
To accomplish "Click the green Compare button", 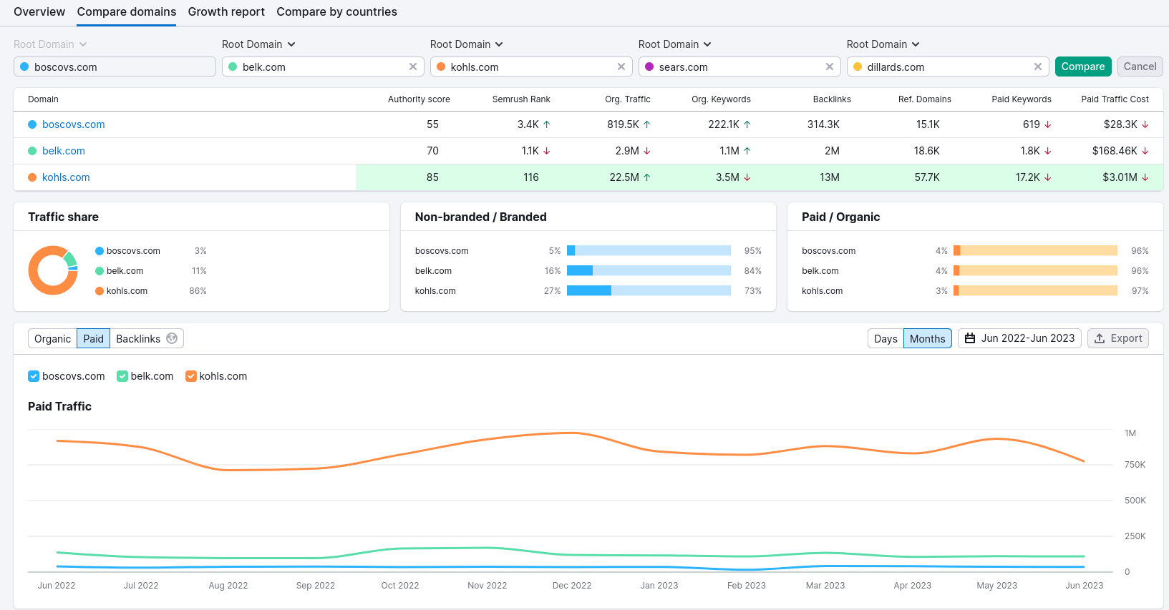I will [x=1083, y=67].
